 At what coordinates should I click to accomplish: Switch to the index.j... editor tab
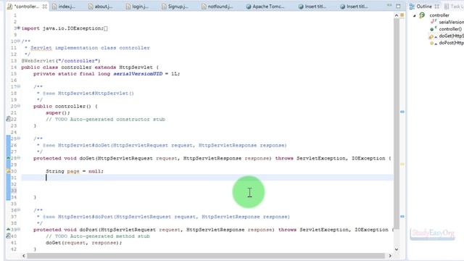click(x=63, y=7)
